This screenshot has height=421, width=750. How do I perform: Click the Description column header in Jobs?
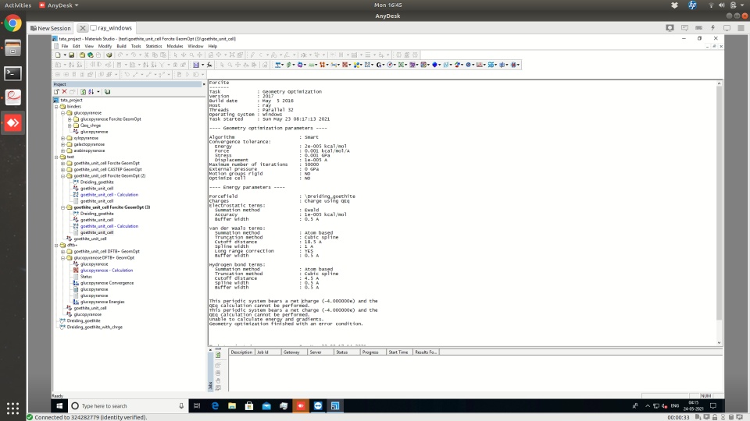click(x=241, y=352)
